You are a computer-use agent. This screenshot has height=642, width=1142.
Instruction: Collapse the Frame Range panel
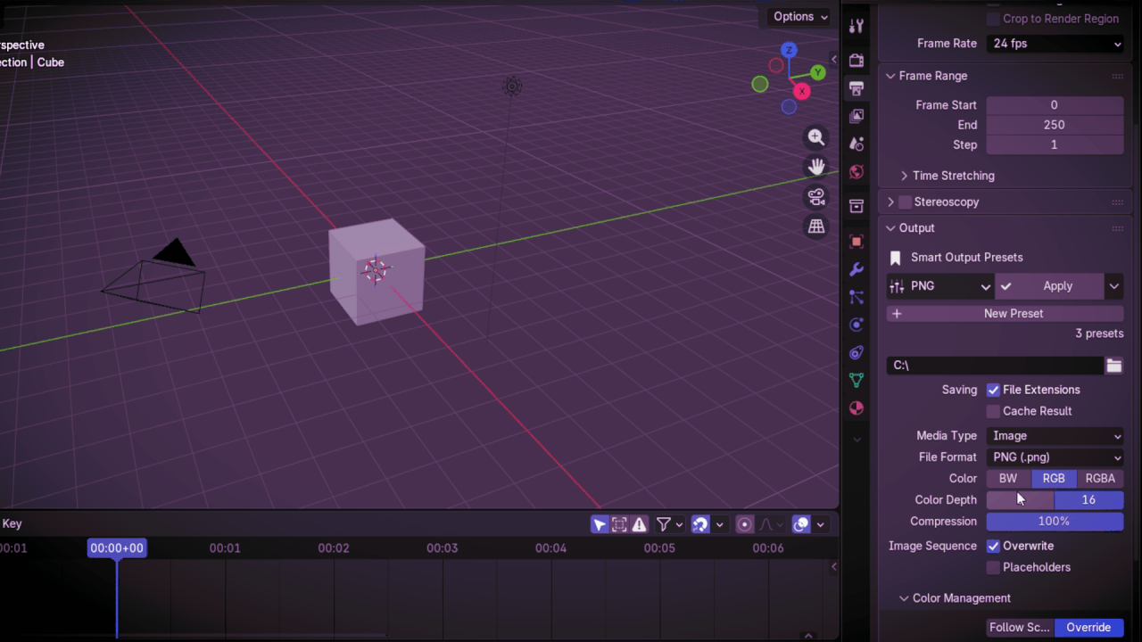point(890,76)
